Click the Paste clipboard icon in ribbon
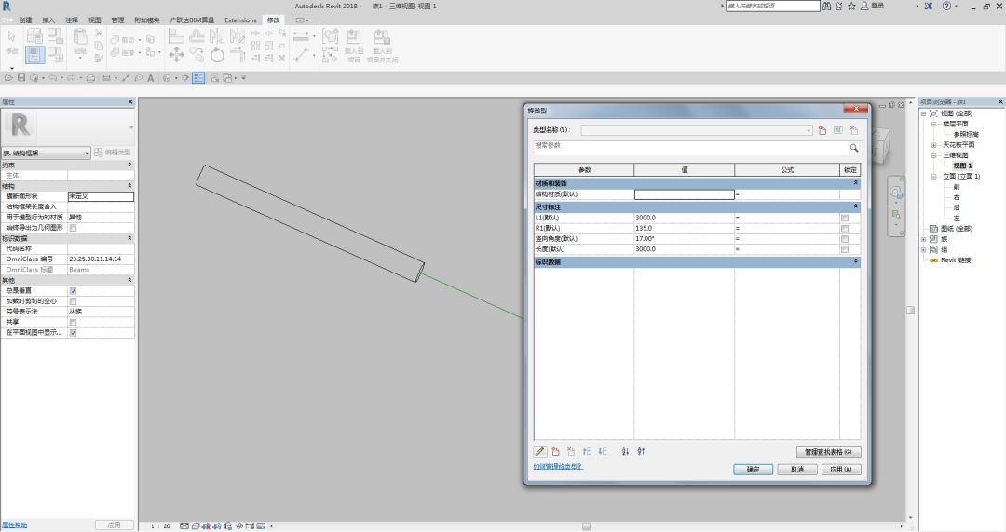The image size is (1006, 532). (x=79, y=36)
